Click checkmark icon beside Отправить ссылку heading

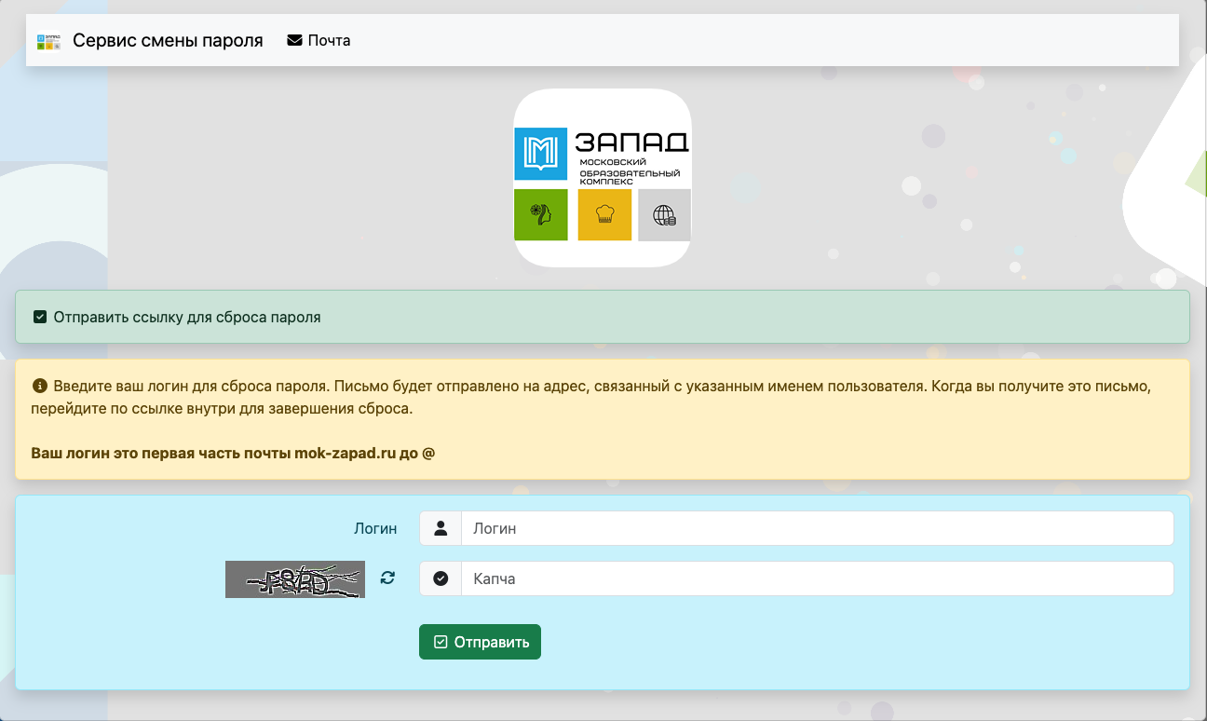click(x=40, y=317)
